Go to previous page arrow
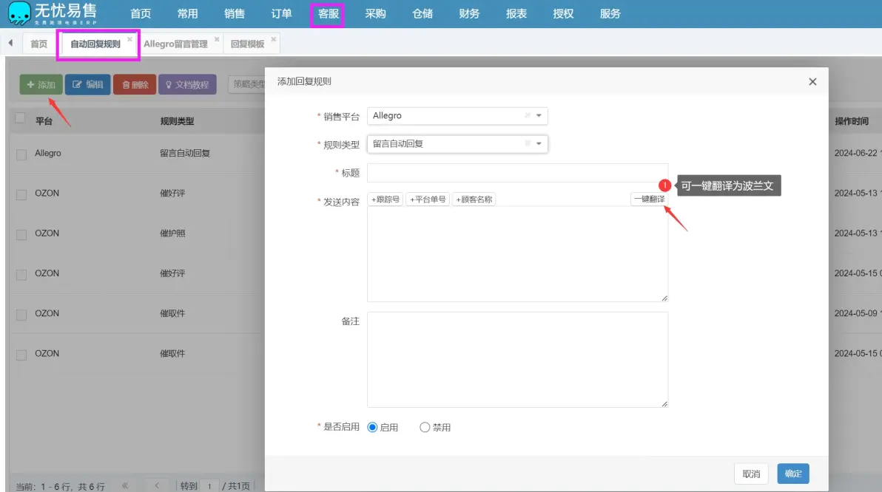This screenshot has width=882, height=492. coord(157,485)
